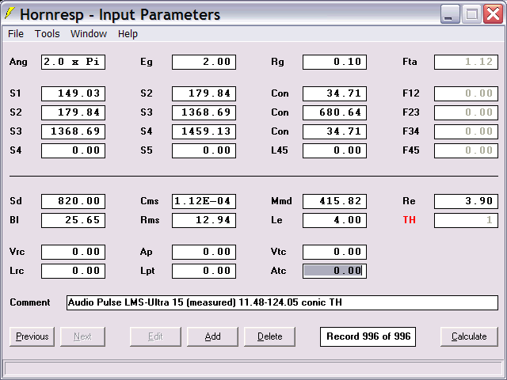Click the Hornresp lightning icon in title bar

tap(10, 13)
